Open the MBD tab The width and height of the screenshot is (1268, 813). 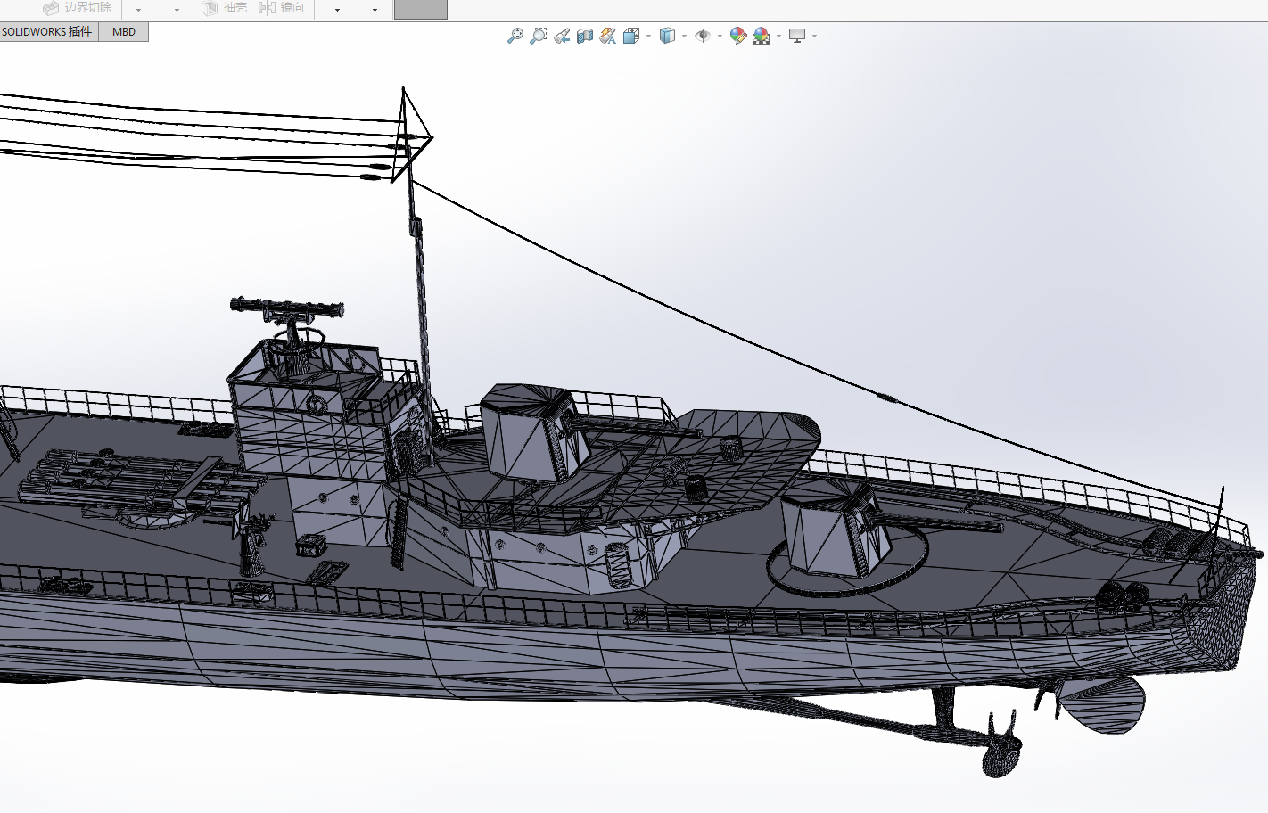[x=124, y=32]
